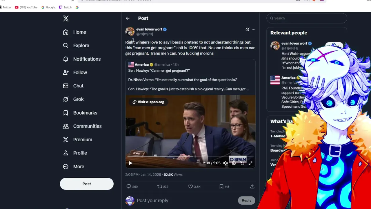This screenshot has width=371, height=209.
Task: Open the Twitter bookmark in browser bar
Action: (6, 7)
